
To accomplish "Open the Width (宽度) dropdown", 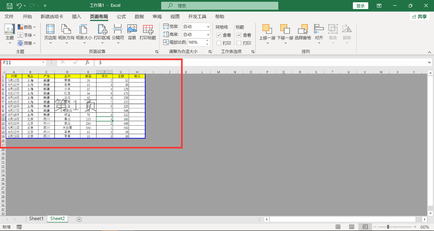I will [208, 27].
